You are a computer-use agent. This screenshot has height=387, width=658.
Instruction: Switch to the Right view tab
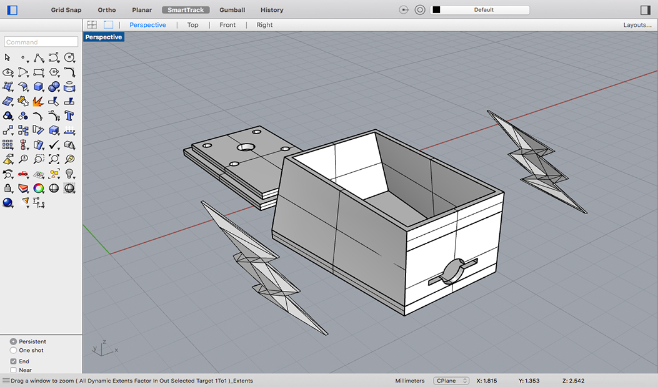(x=264, y=25)
